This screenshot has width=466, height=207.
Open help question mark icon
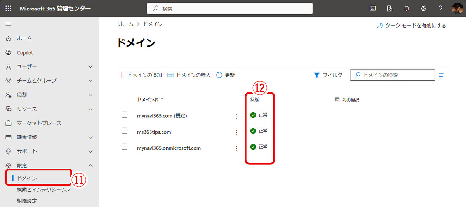(x=440, y=8)
